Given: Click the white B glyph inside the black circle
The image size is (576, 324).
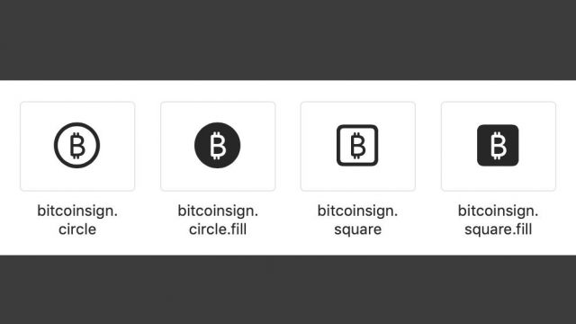Looking at the screenshot, I should point(218,146).
